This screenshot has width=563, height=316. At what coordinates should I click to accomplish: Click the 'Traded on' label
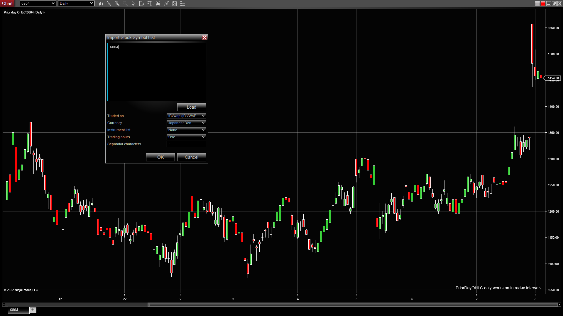pos(116,116)
